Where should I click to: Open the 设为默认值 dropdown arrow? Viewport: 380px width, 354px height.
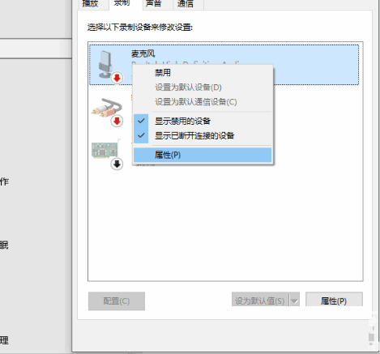pyautogui.click(x=294, y=300)
